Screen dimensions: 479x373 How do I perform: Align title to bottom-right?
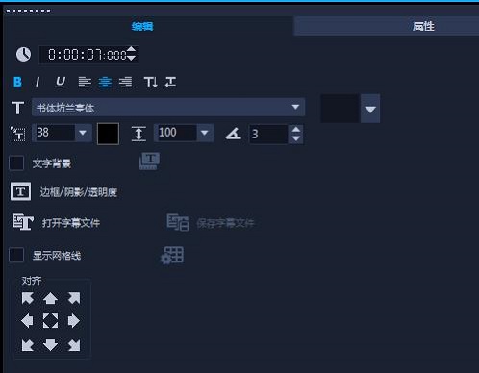74,345
